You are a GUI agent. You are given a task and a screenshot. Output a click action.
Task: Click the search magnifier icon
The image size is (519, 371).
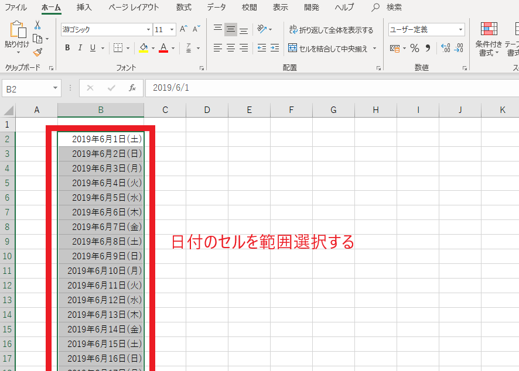tap(375, 7)
